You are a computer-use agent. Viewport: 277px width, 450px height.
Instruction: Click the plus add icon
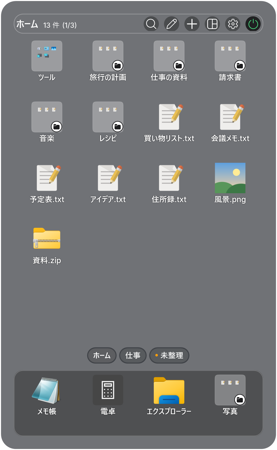point(192,24)
